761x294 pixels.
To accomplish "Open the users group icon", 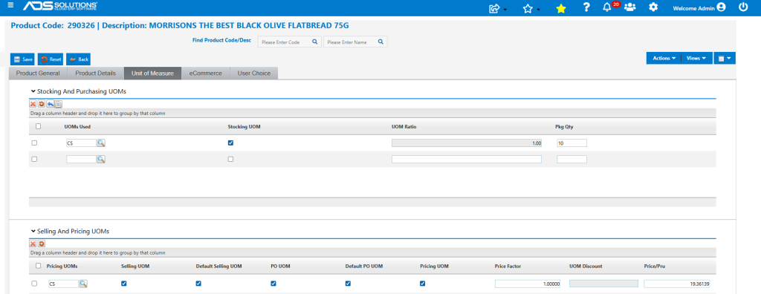I will coord(630,7).
